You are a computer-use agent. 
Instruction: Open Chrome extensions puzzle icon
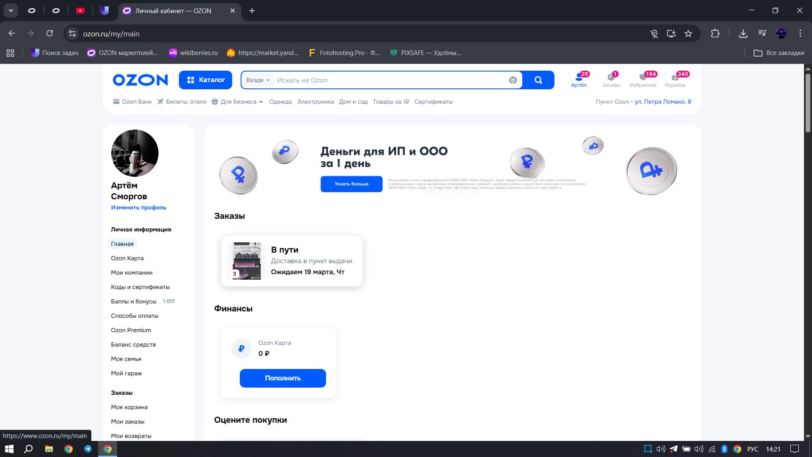[715, 34]
